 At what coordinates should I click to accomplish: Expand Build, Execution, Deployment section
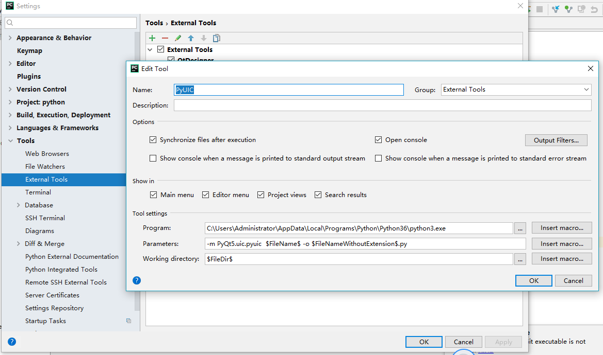click(x=10, y=115)
